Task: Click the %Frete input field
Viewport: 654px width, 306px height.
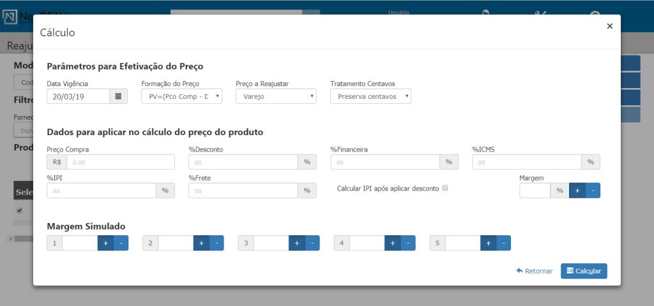Action: click(243, 191)
